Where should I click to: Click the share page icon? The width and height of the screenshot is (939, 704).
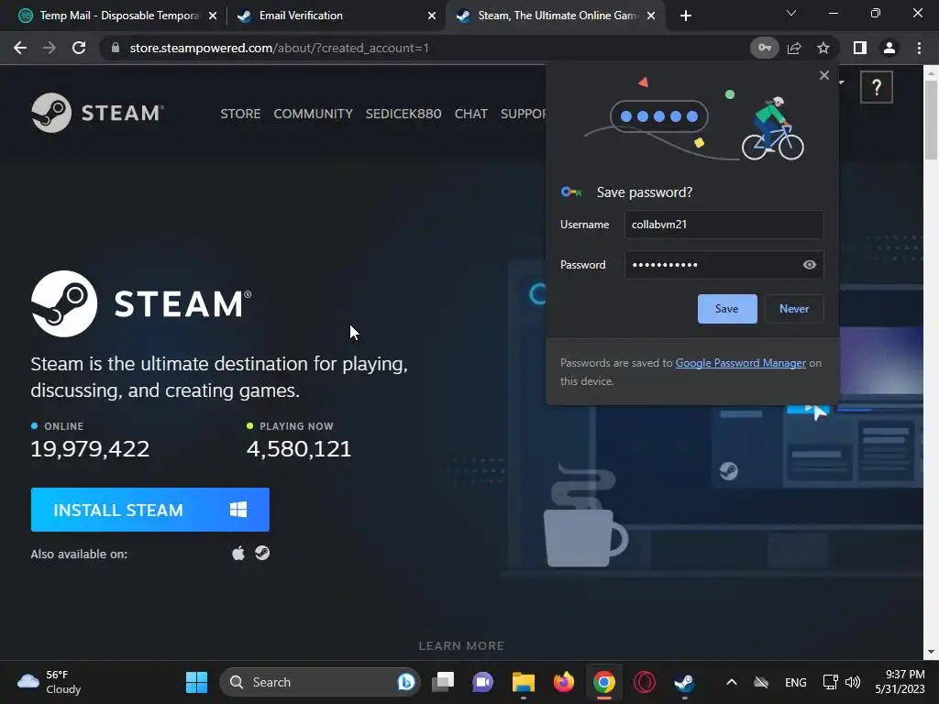tap(794, 48)
